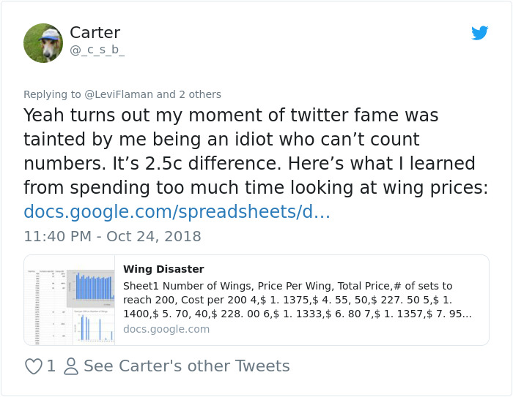The height and width of the screenshot is (397, 513).
Task: Click the 11:40 PM - Oct 24, 2018 timestamp
Action: point(112,236)
